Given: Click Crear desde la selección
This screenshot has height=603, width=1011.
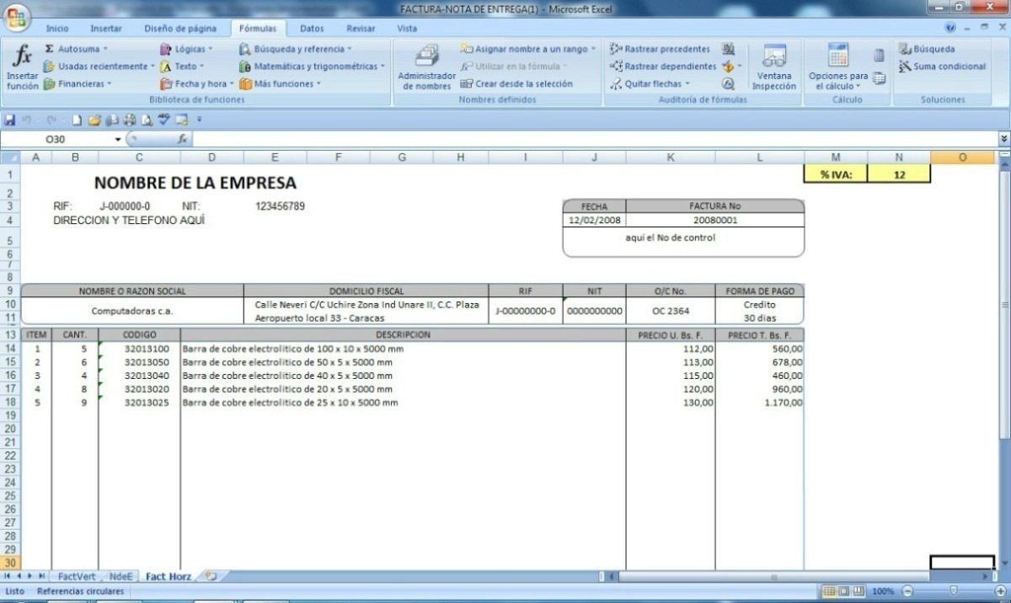Looking at the screenshot, I should coord(516,83).
